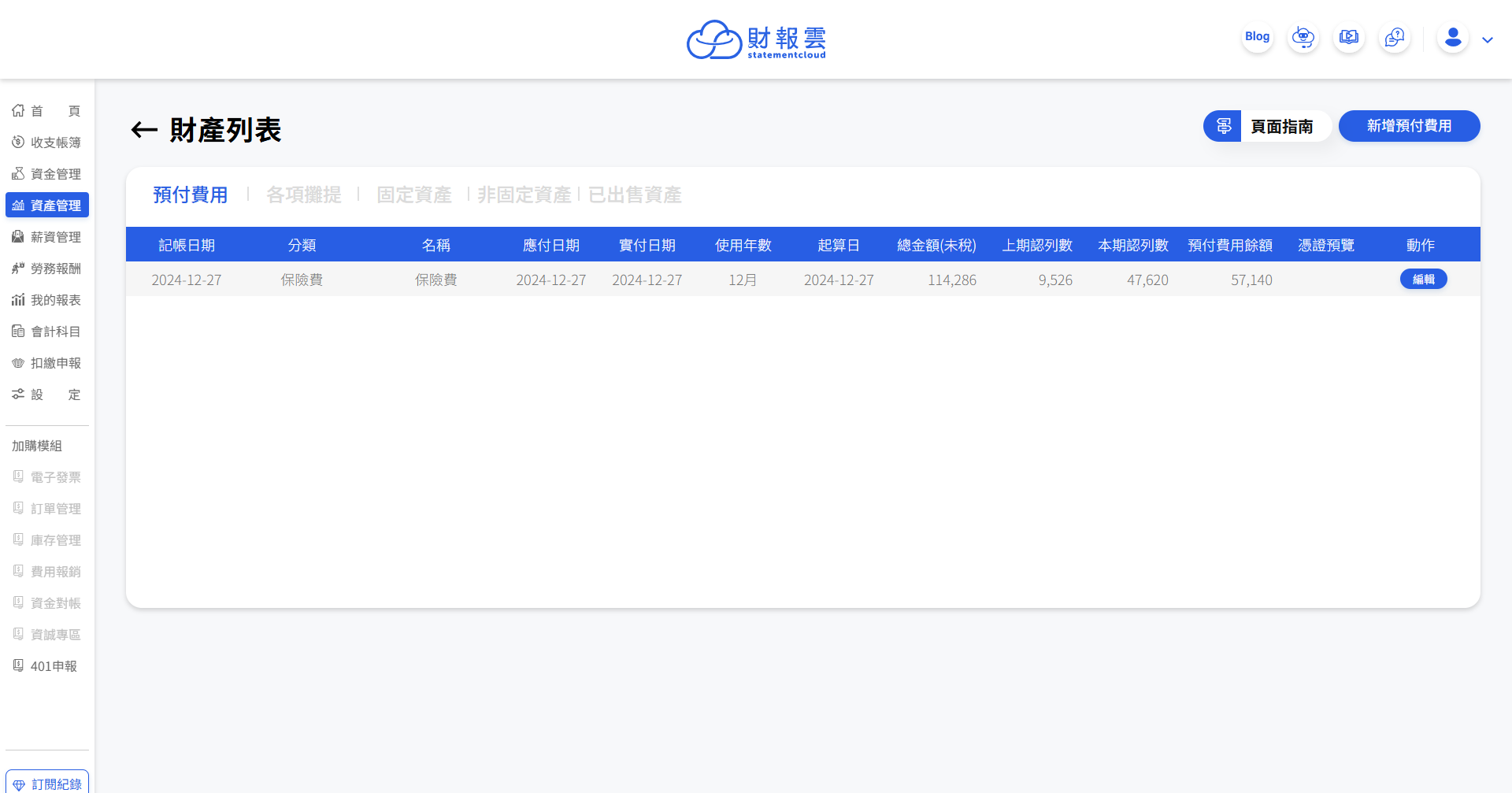Click the 資金管理 sidebar icon
The image size is (1512, 793).
click(18, 173)
